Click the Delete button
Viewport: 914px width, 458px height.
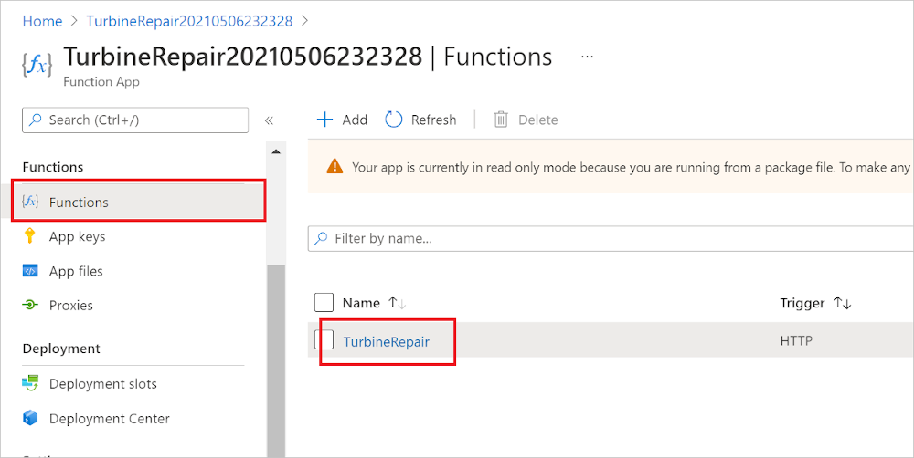click(x=526, y=120)
